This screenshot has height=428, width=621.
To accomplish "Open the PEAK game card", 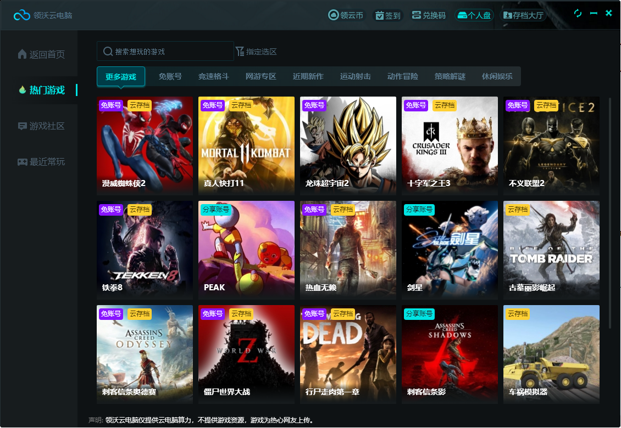I will tap(246, 250).
